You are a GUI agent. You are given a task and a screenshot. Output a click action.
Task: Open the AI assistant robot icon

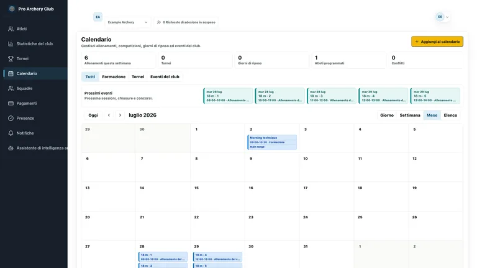11,148
